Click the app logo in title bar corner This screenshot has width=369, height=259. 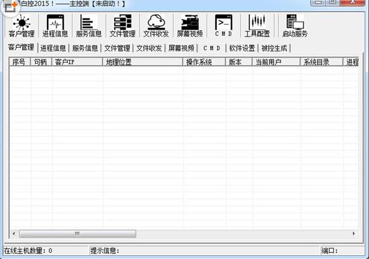[x=10, y=7]
